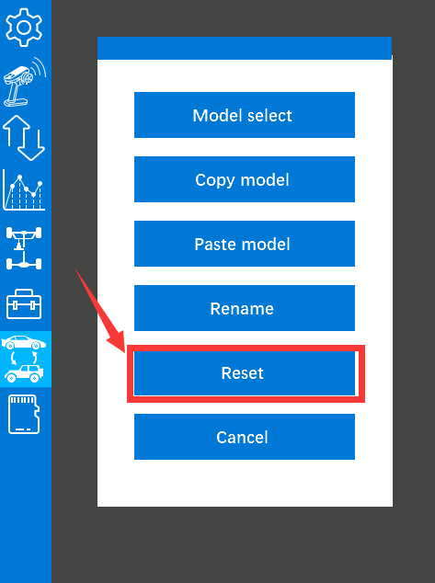Open the car chassis drivetrain icon

tap(24, 248)
